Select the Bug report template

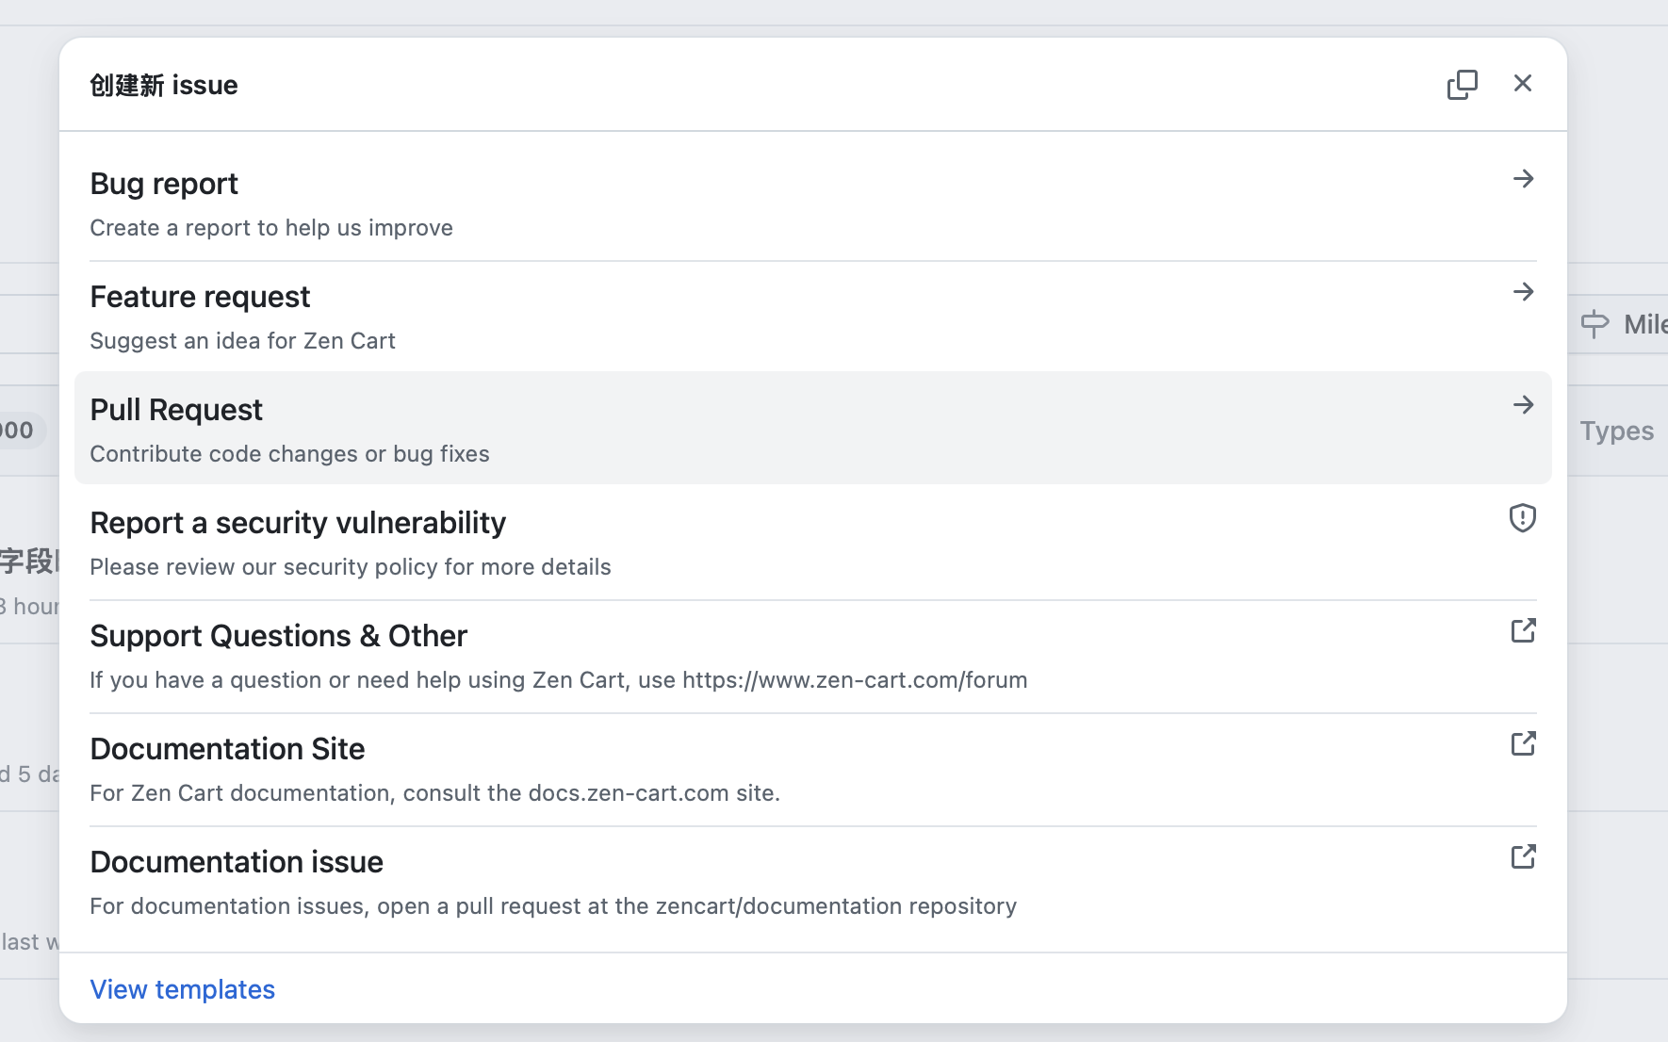[812, 204]
